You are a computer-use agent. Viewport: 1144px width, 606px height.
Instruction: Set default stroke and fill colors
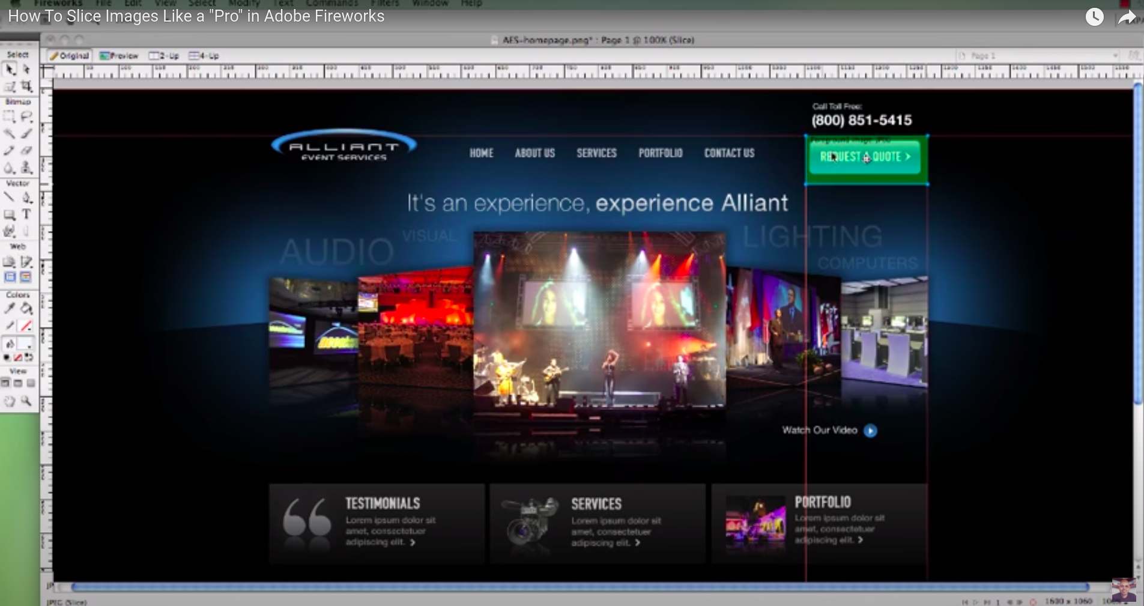click(x=7, y=357)
